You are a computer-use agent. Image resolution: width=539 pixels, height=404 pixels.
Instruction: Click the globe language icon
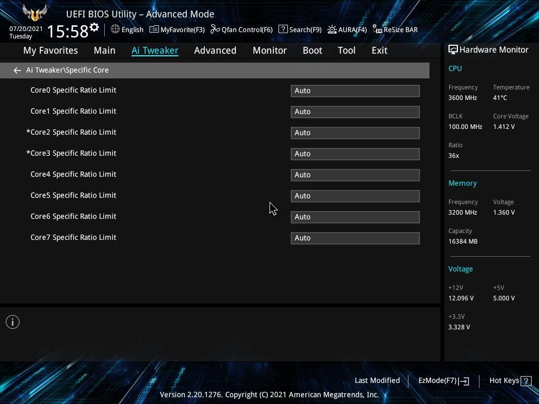115,29
